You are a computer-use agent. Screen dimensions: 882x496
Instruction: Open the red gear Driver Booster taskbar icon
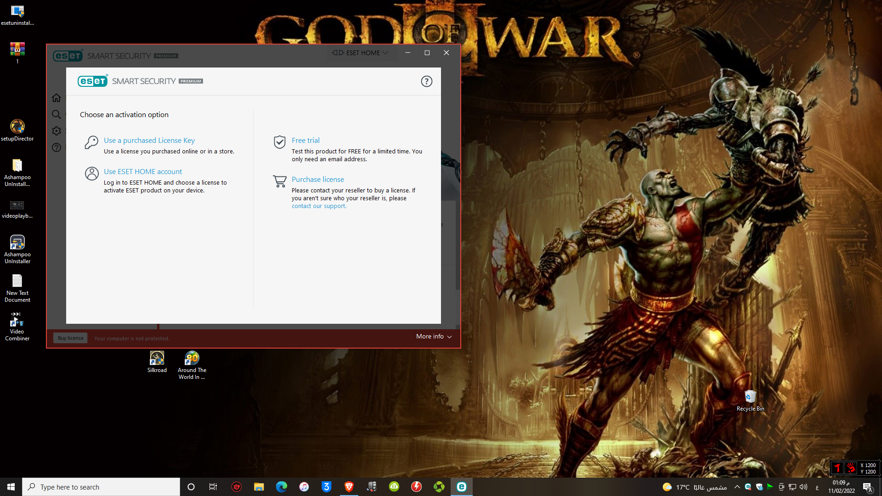236,487
